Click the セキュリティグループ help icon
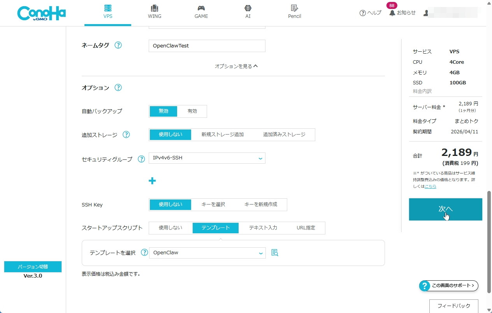The height and width of the screenshot is (313, 492). [141, 159]
